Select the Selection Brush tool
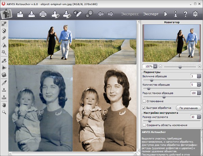 coord(4,24)
